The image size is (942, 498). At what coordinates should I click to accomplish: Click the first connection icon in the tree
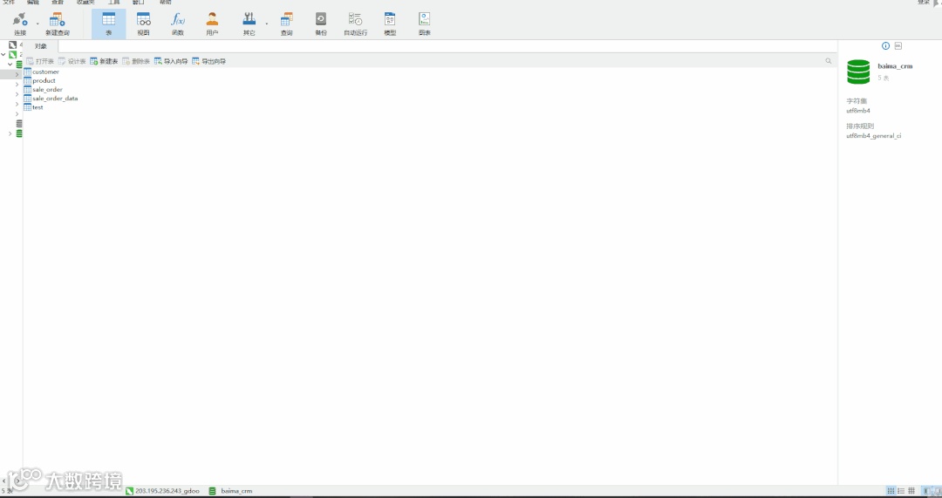[12, 45]
